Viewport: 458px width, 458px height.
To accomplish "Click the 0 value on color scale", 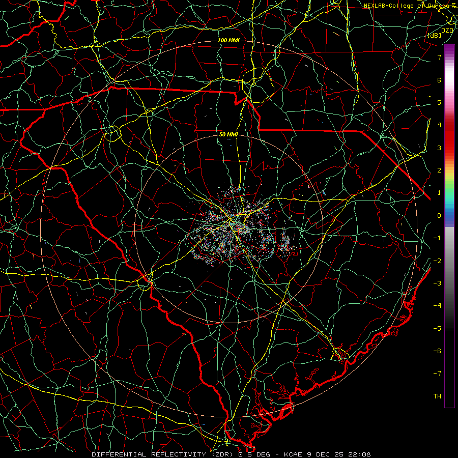I will [x=439, y=216].
